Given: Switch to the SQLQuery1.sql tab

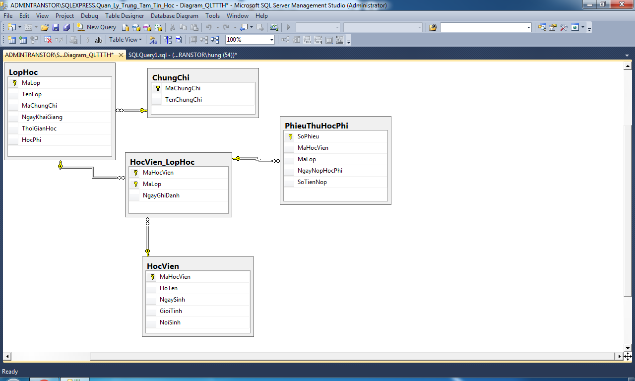Looking at the screenshot, I should click(x=182, y=55).
